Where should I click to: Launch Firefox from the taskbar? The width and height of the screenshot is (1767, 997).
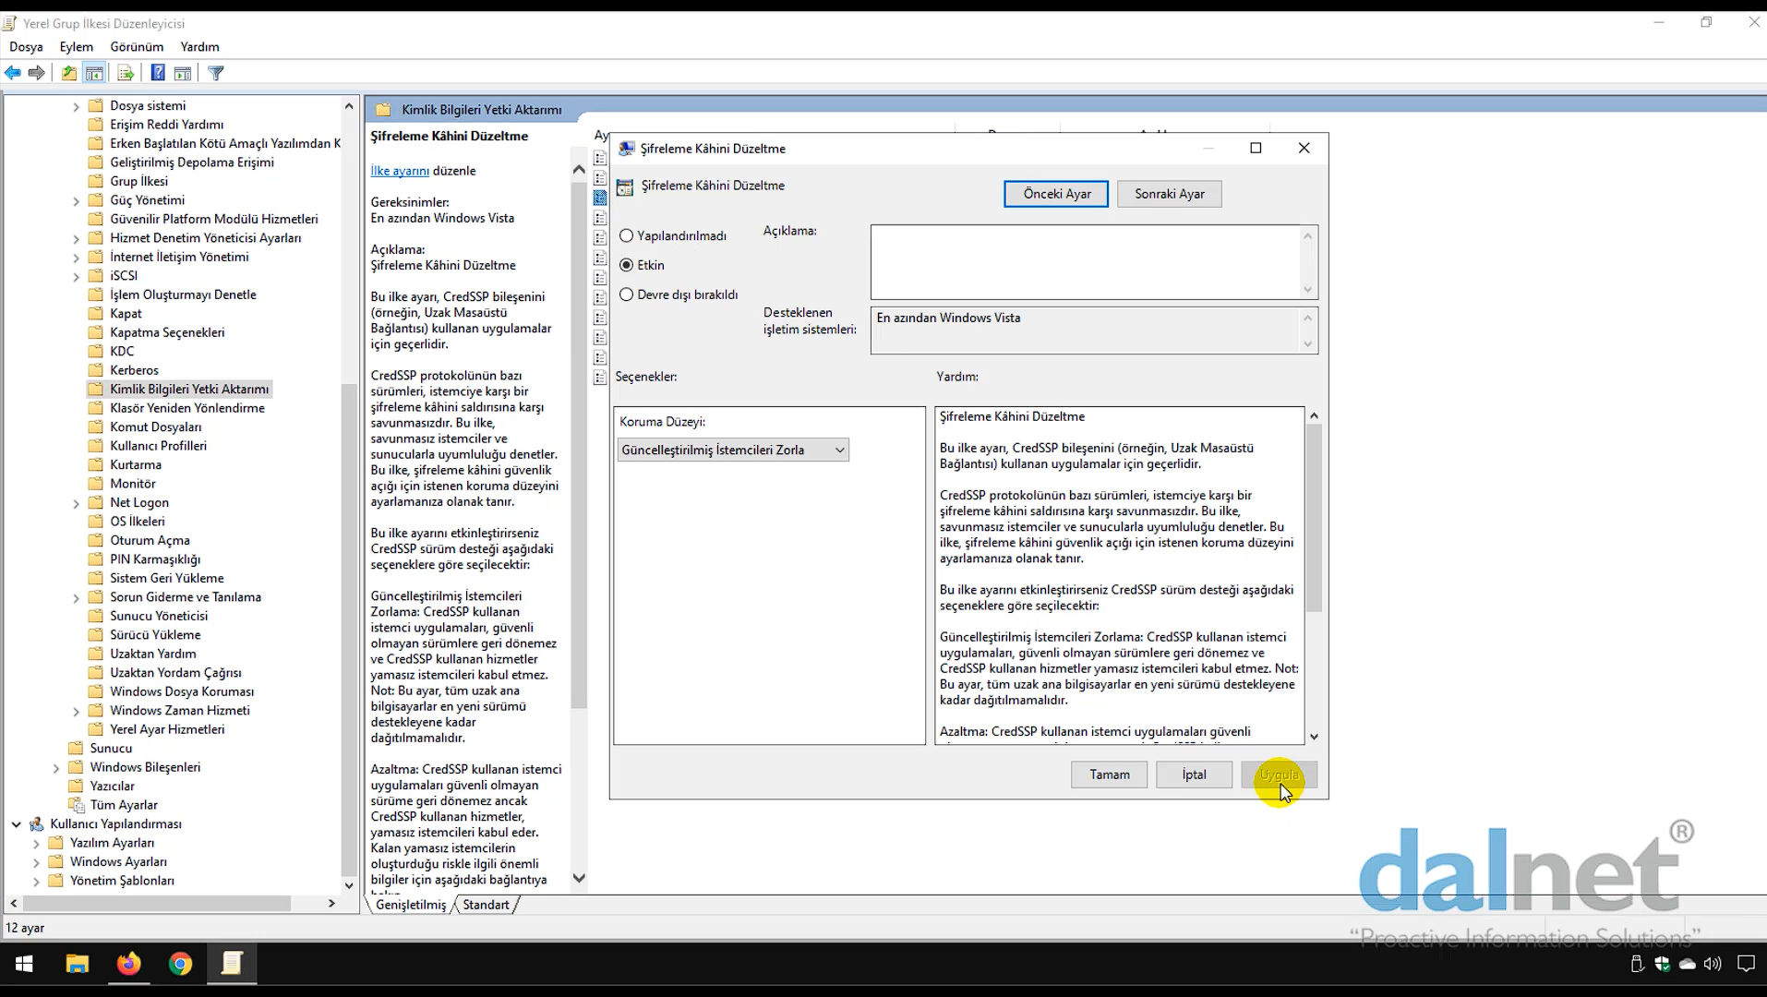pyautogui.click(x=128, y=964)
